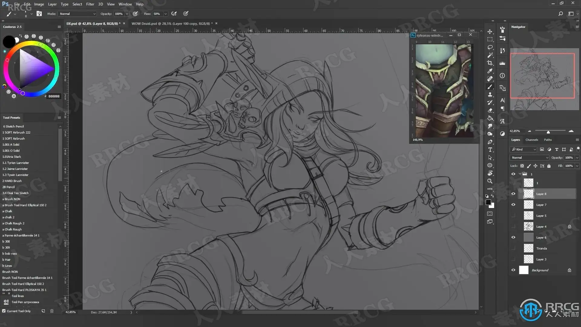The image size is (581, 327).
Task: Show Layer 5 visibility
Action: 513,216
